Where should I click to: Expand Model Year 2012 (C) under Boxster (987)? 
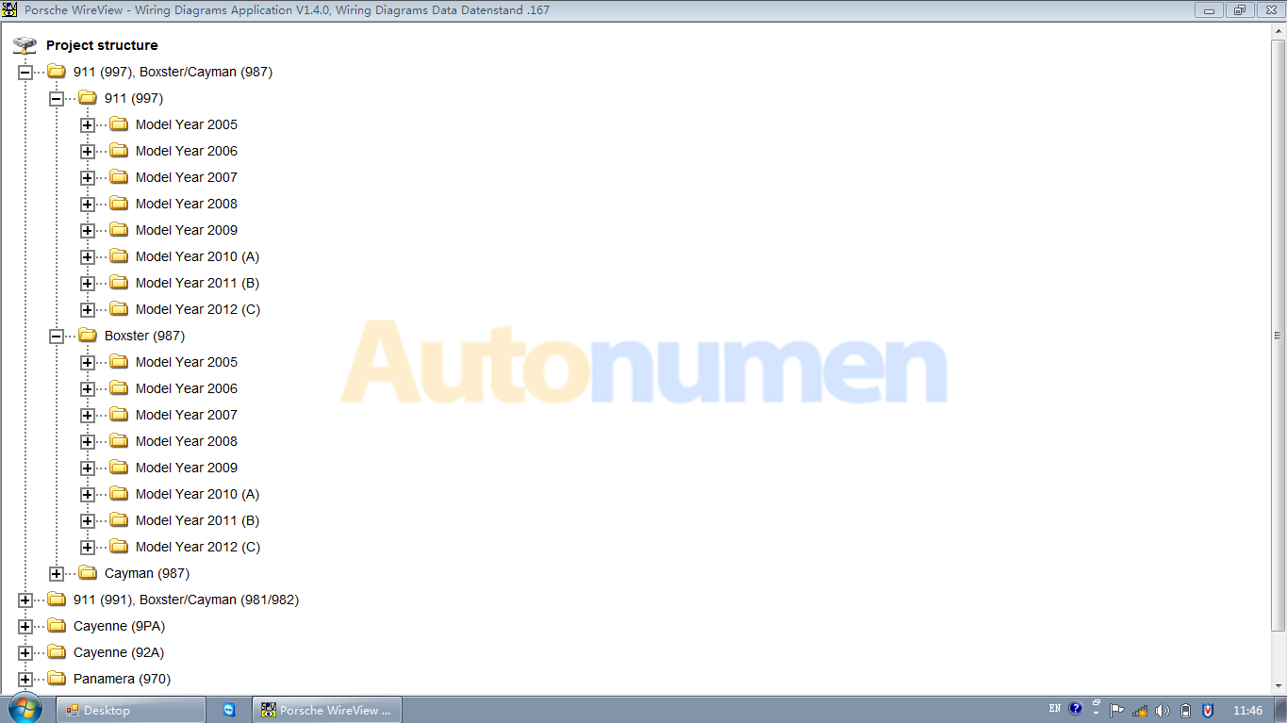pos(88,547)
